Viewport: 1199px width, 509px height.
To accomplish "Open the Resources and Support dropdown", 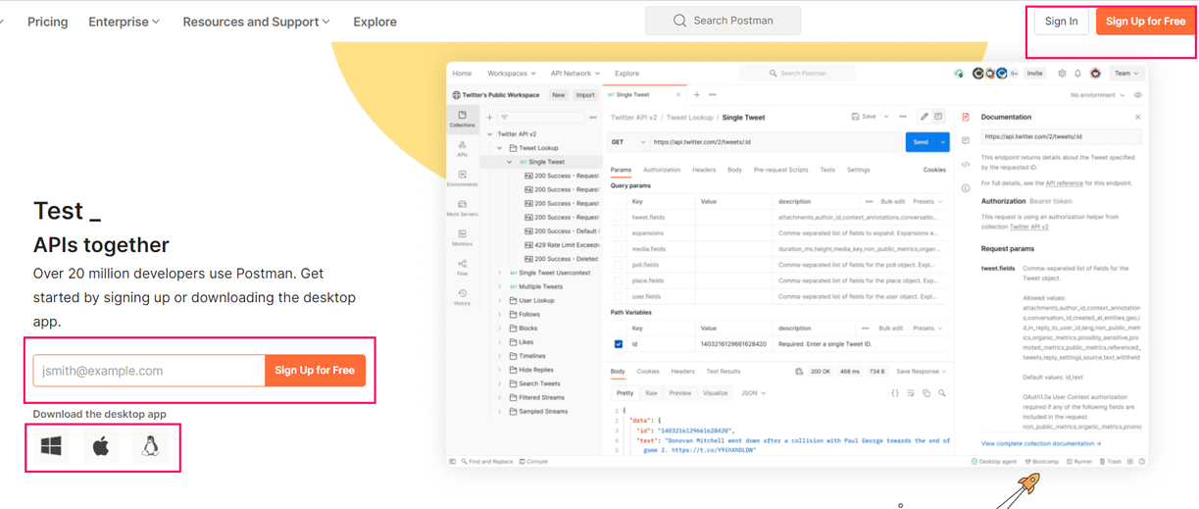I will (257, 22).
